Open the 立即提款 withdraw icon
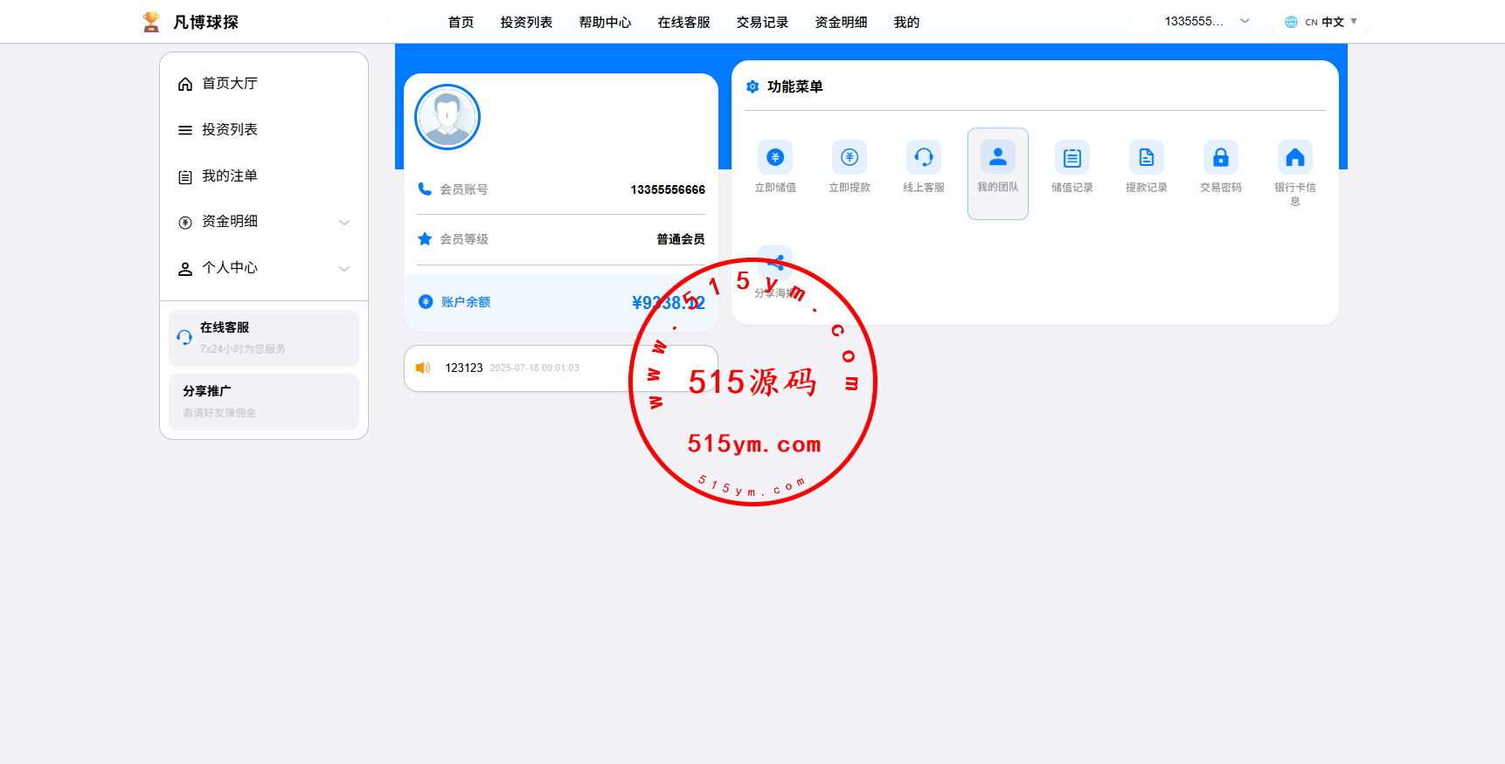Viewport: 1505px width, 764px height. coord(849,158)
